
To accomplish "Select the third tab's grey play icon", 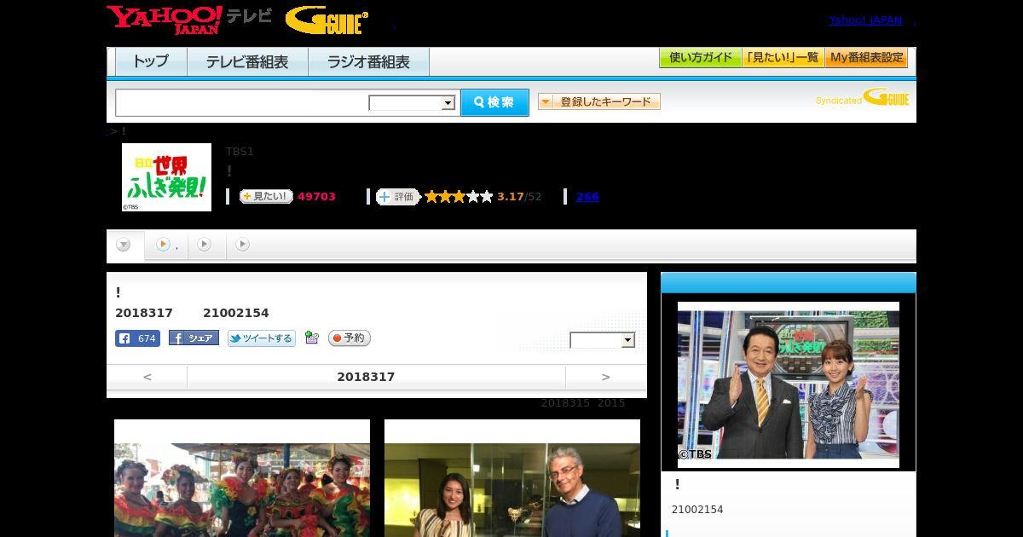I will pyautogui.click(x=204, y=245).
